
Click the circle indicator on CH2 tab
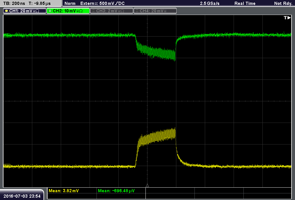click(50, 11)
